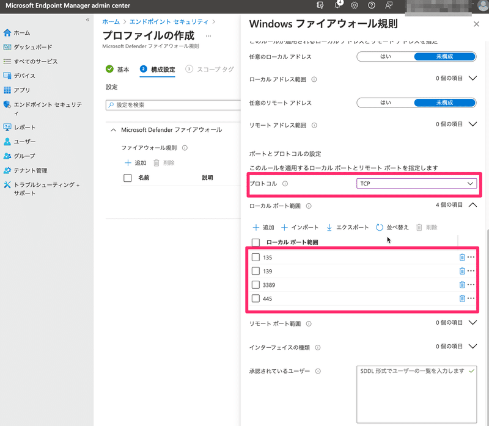Set 任意のローカル アドレス to 未構成

click(444, 57)
